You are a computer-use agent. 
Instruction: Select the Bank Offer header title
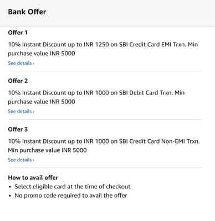point(27,12)
